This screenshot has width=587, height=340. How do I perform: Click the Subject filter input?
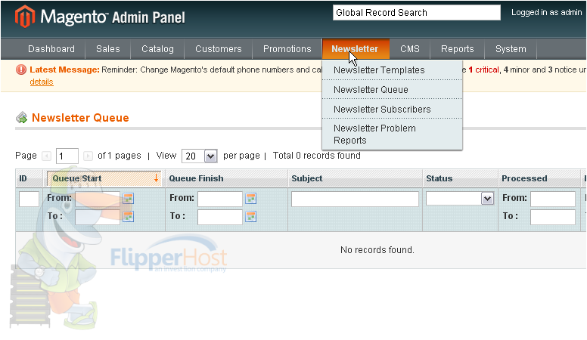coord(355,199)
